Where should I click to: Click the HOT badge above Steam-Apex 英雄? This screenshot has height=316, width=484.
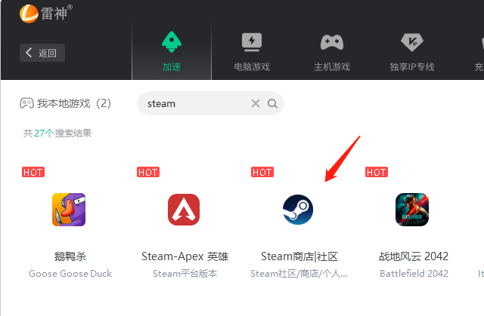tap(148, 172)
